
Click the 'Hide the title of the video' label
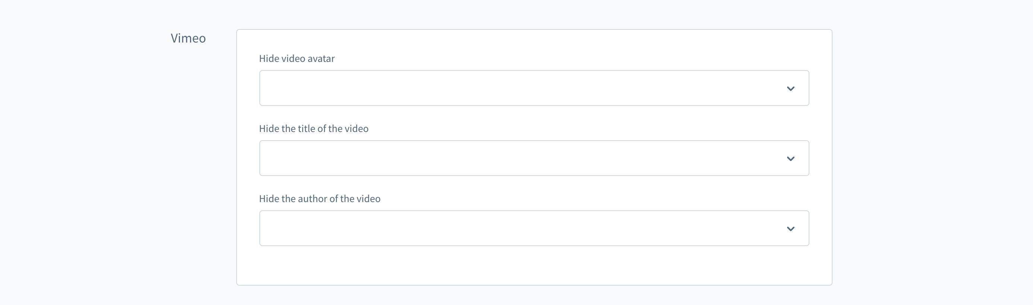point(314,129)
